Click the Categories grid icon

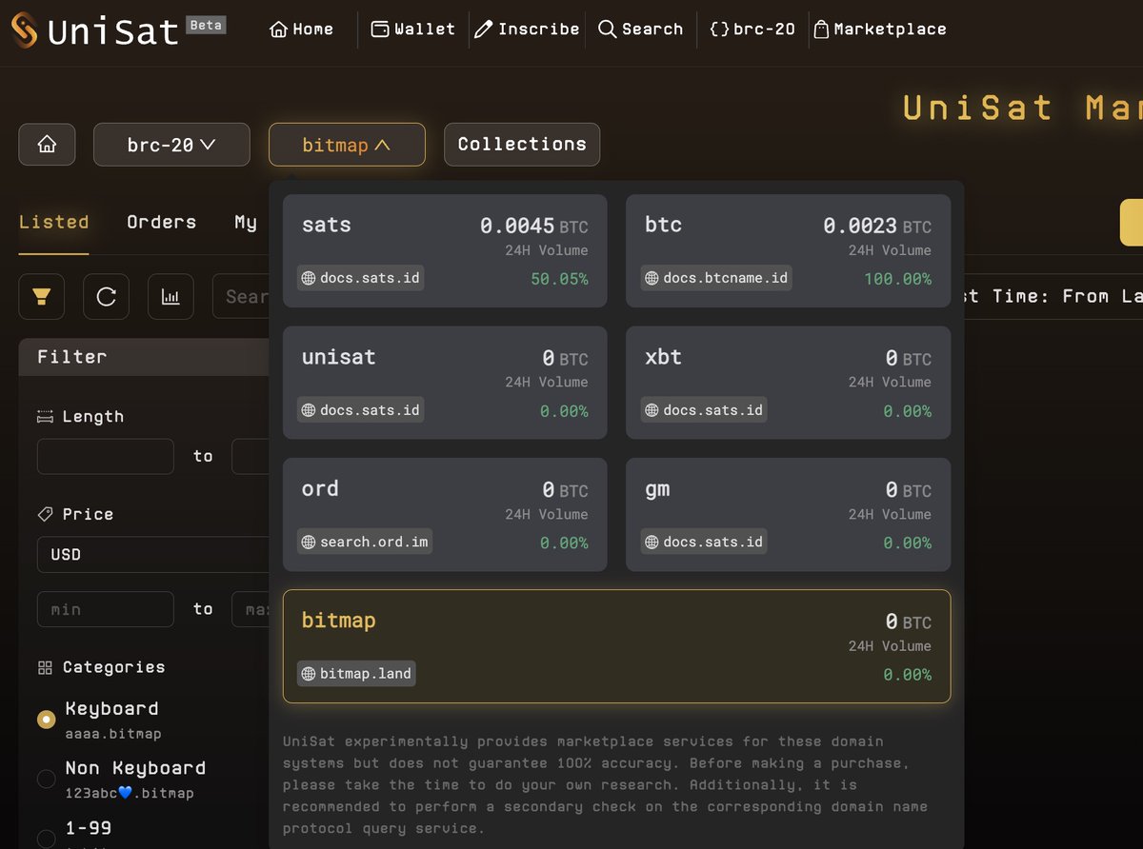(45, 668)
